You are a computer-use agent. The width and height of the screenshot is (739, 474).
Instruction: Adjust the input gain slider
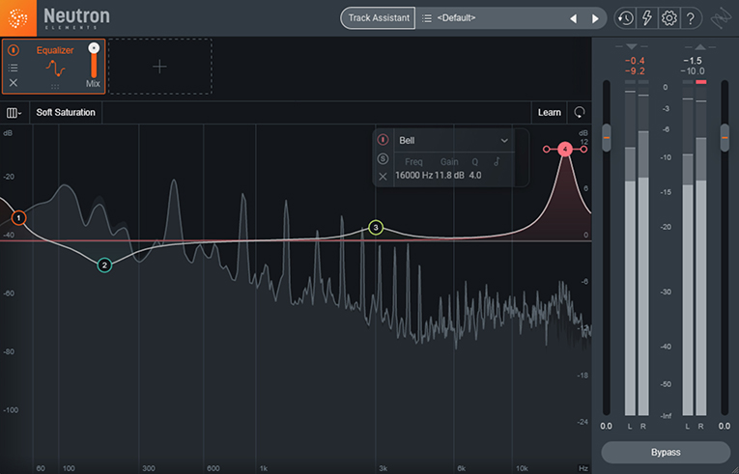click(607, 138)
